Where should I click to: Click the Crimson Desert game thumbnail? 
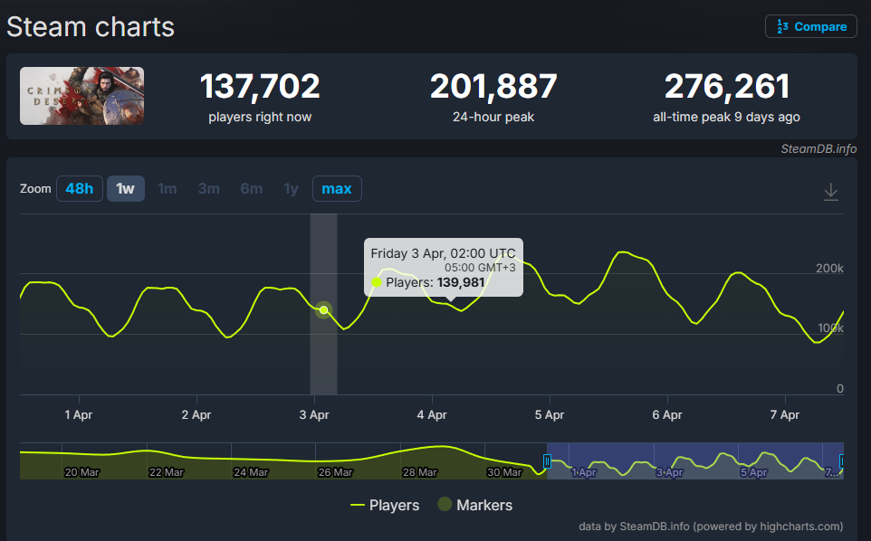pyautogui.click(x=82, y=96)
